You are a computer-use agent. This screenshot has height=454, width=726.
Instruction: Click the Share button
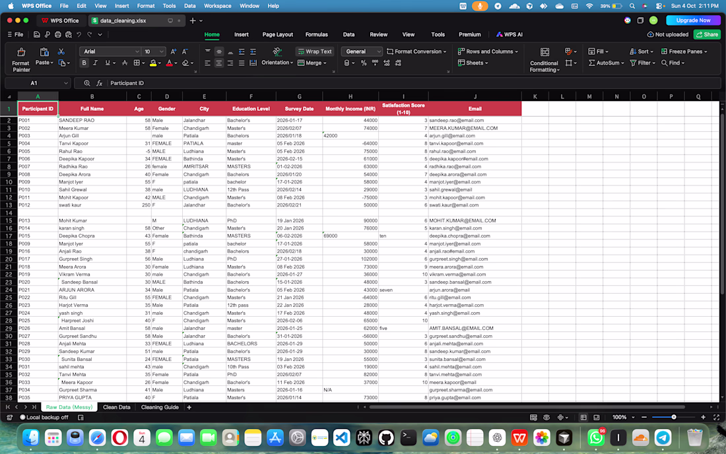click(707, 35)
